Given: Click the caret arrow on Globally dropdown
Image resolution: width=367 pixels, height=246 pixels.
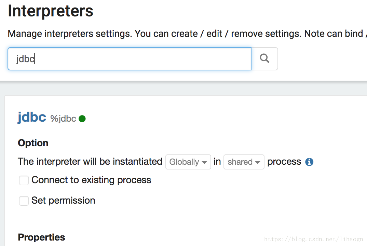Looking at the screenshot, I should (204, 162).
